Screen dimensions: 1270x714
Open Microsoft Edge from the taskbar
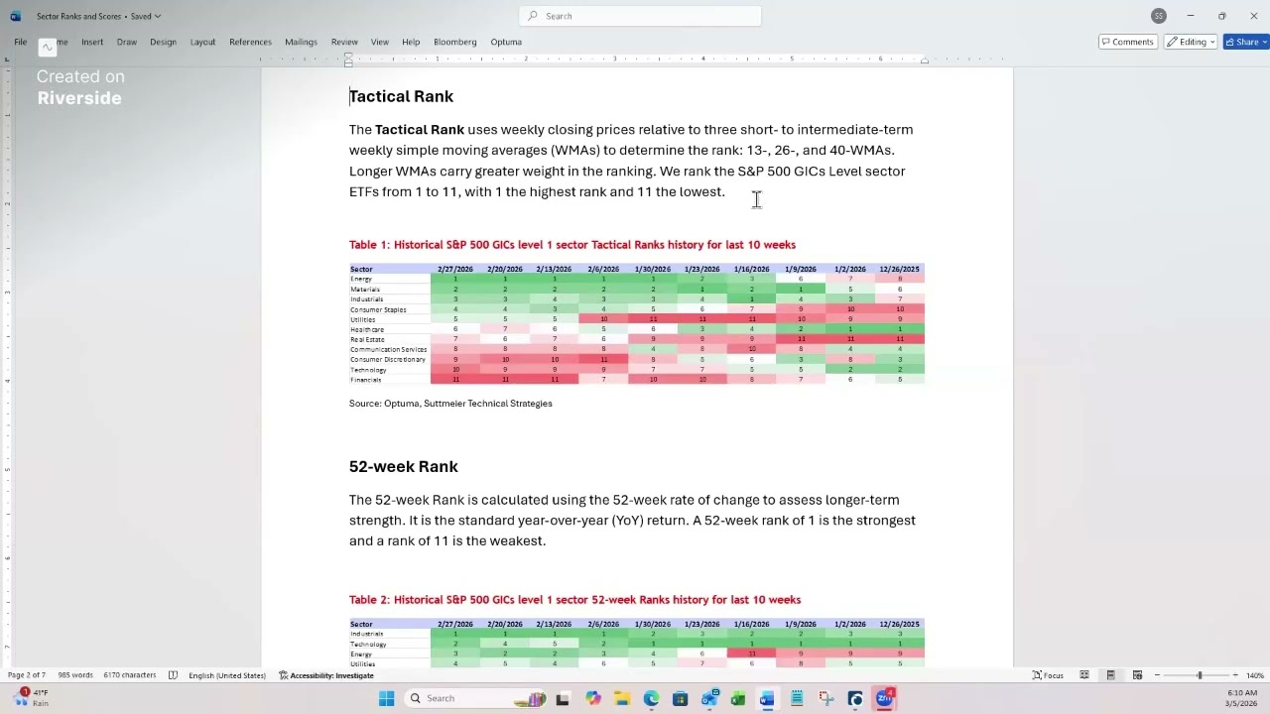coord(651,698)
